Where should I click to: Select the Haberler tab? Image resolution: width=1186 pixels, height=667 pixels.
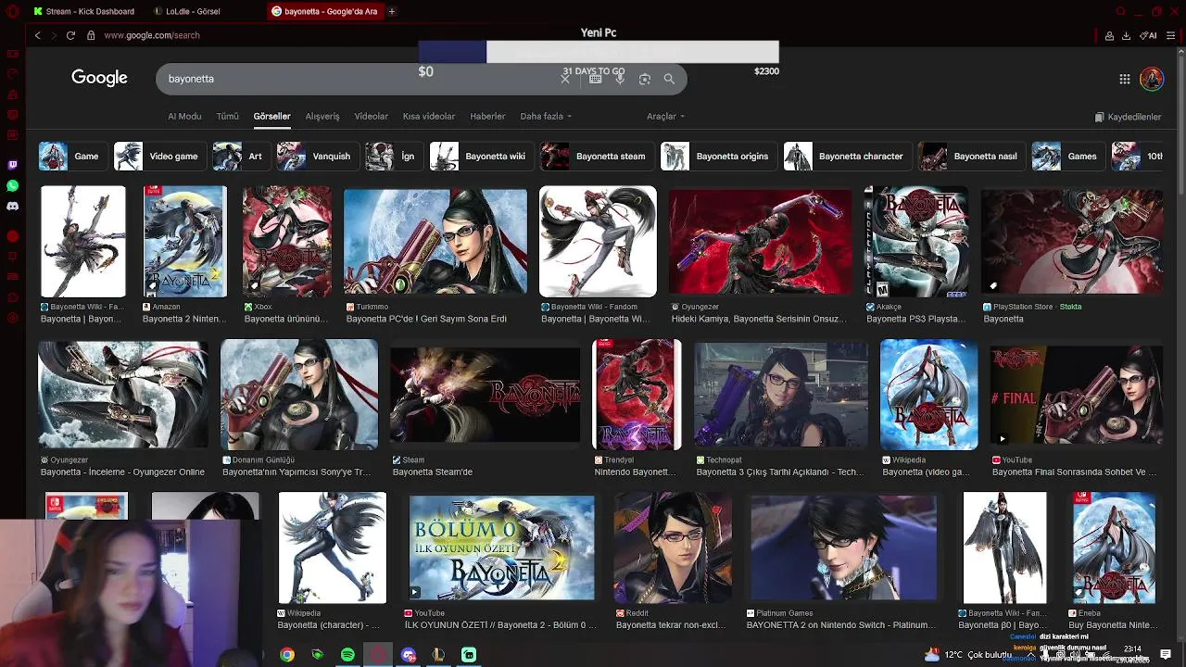coord(487,117)
